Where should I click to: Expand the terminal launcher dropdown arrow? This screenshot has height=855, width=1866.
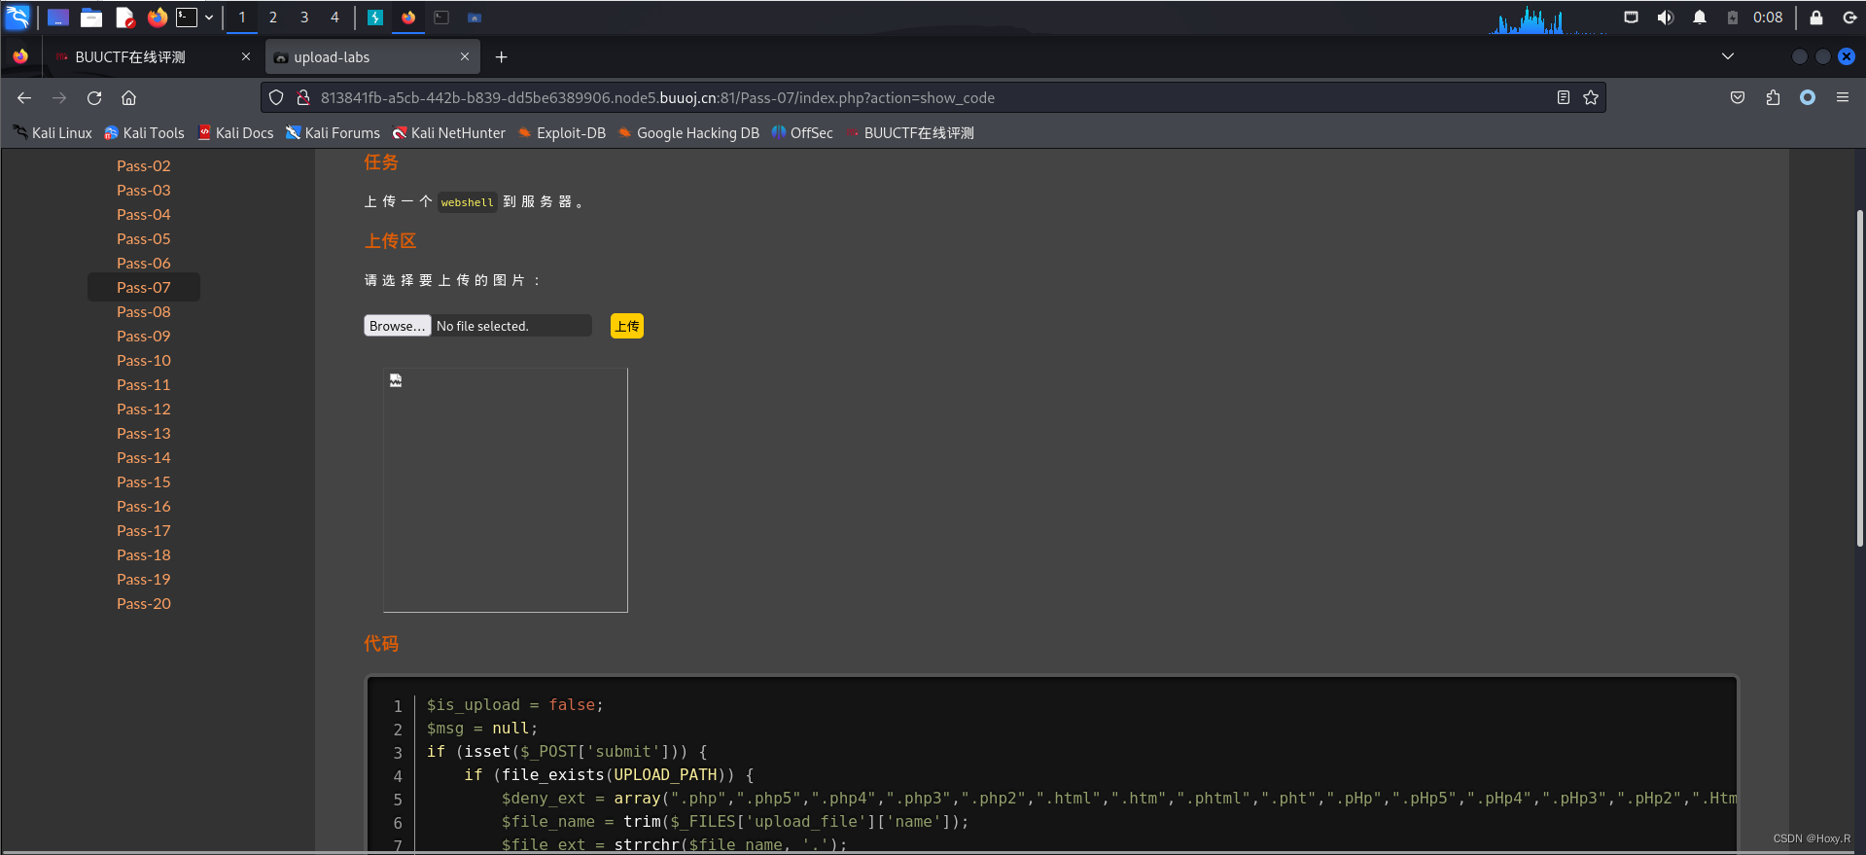tap(209, 18)
